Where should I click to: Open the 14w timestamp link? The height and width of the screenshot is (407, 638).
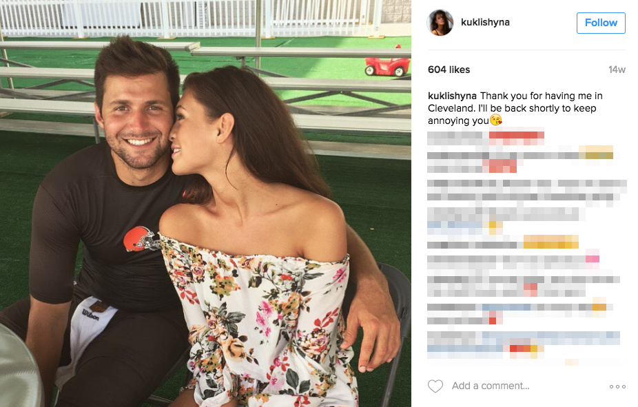point(617,70)
